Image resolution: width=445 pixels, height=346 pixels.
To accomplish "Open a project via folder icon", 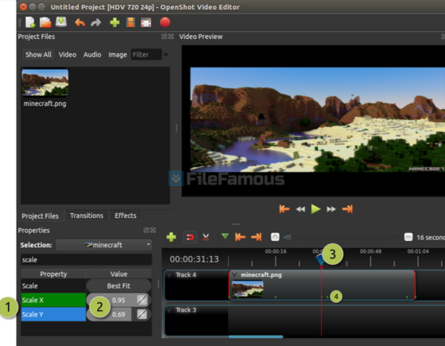I will pyautogui.click(x=45, y=22).
